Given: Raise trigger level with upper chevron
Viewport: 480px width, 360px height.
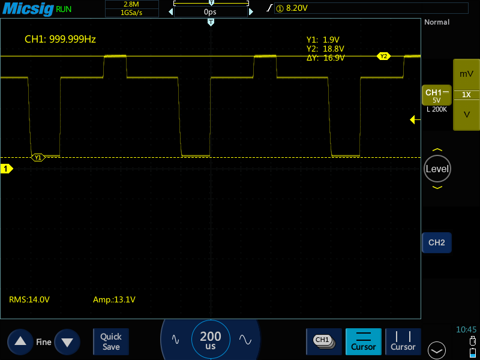Looking at the screenshot, I should point(437,149).
